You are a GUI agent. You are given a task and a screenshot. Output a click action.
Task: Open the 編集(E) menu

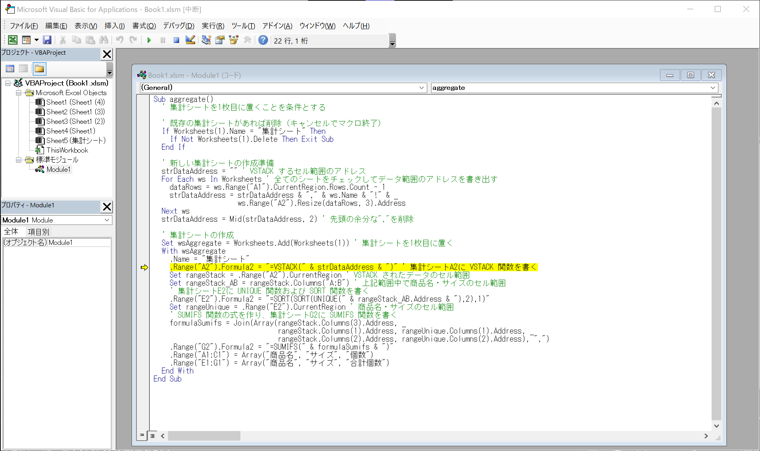click(56, 26)
